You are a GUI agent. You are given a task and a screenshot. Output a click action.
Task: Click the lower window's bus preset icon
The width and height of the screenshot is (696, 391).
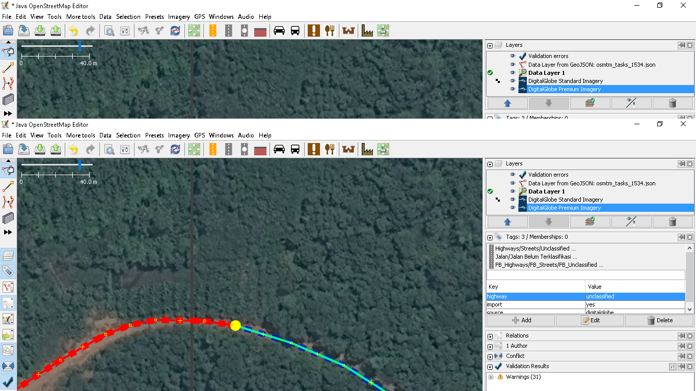click(295, 150)
